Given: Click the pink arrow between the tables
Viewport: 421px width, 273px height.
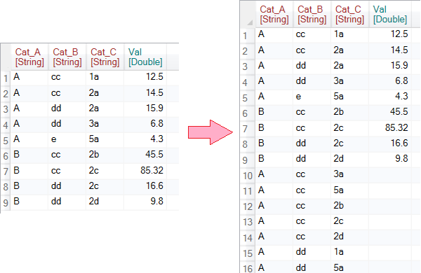Looking at the screenshot, I should tap(210, 132).
